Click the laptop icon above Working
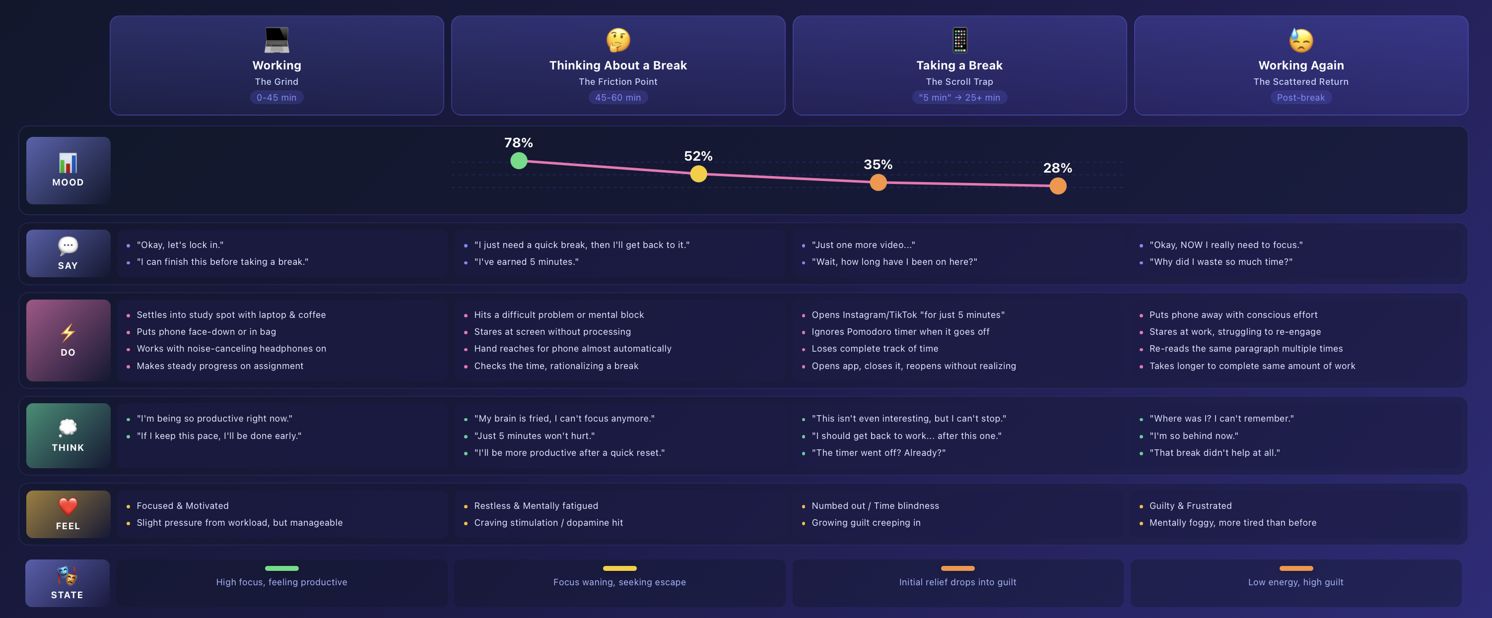This screenshot has height=618, width=1492. [276, 40]
